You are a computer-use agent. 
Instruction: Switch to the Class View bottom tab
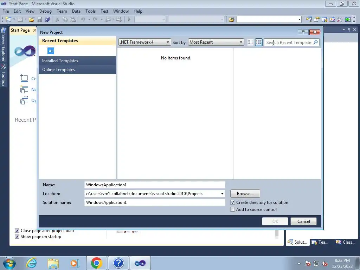coord(346,242)
